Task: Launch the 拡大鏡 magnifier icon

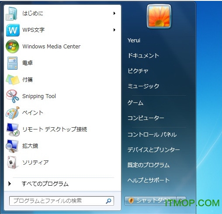Action: click(12, 146)
